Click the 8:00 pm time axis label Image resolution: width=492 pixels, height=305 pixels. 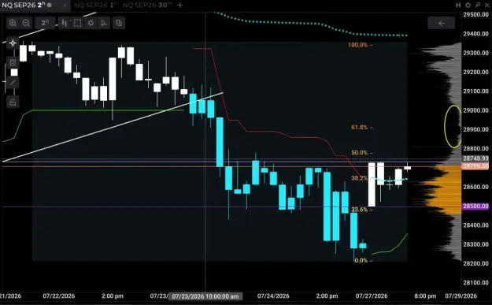coord(425,296)
